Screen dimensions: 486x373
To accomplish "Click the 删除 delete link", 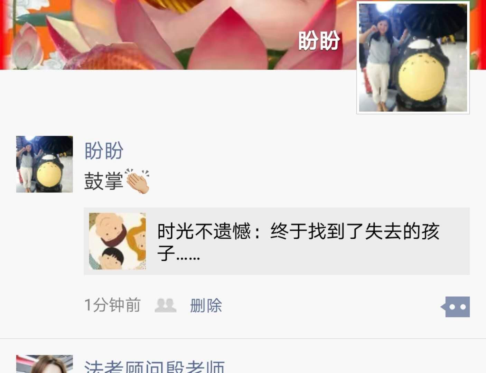I will click(x=206, y=305).
